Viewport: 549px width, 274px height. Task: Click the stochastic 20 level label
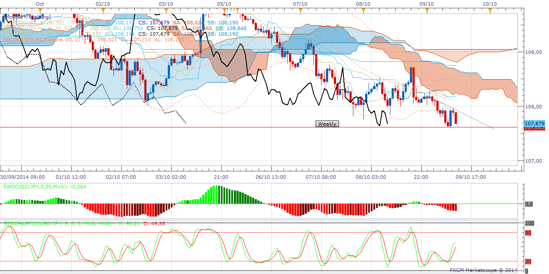click(529, 261)
